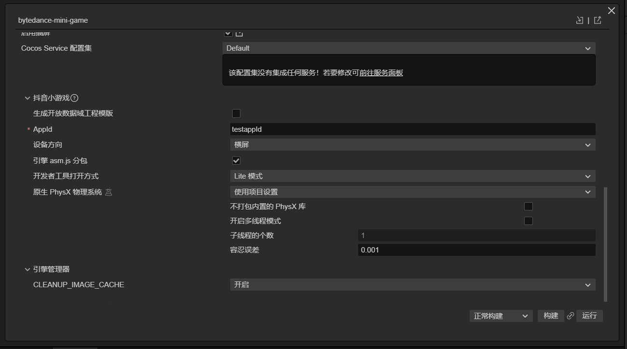Tick the 不打包内置的 PhysX 库 checkbox
The width and height of the screenshot is (627, 349).
point(529,207)
